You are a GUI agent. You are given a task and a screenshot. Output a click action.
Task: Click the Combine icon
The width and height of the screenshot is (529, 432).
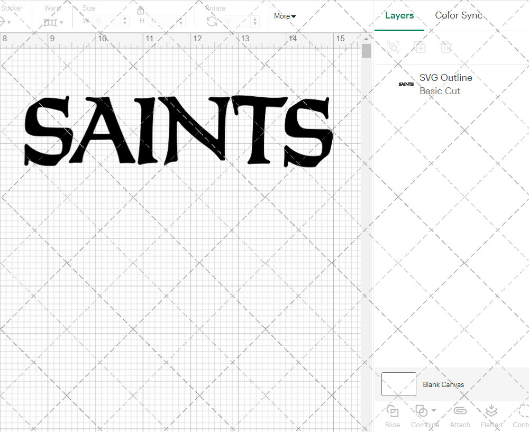point(422,411)
